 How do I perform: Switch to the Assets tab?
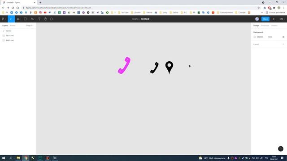pos(13,25)
